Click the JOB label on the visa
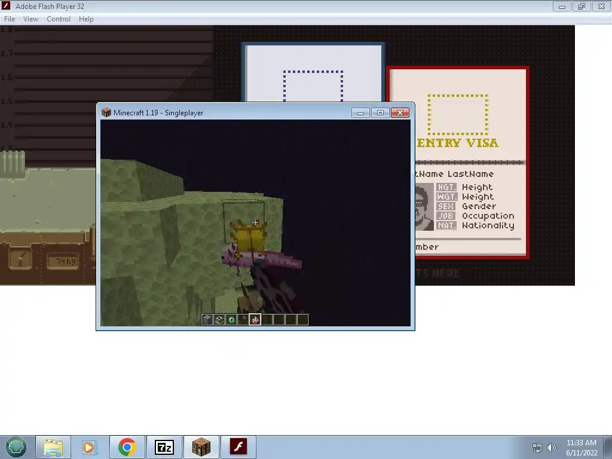612x459 pixels. point(446,216)
